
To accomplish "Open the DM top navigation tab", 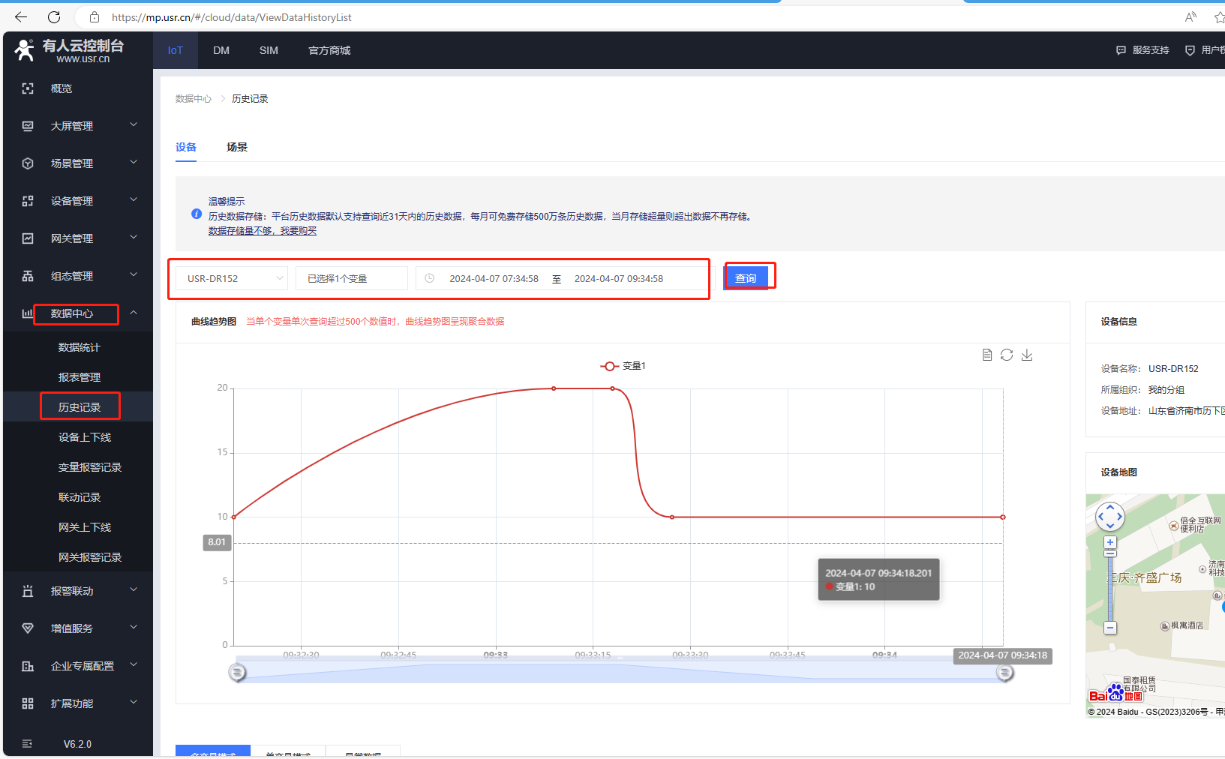I will click(x=221, y=50).
